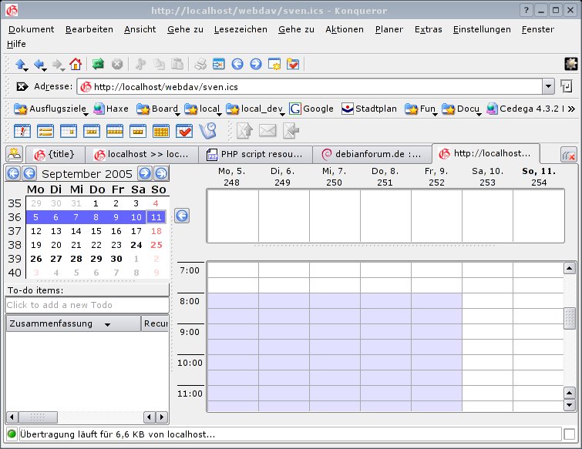Open the Google bookmark link
582x449 pixels.
[x=311, y=109]
